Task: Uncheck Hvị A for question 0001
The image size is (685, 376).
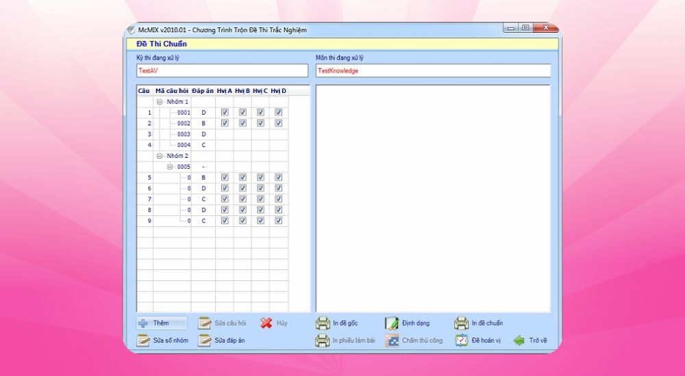Action: tap(225, 113)
